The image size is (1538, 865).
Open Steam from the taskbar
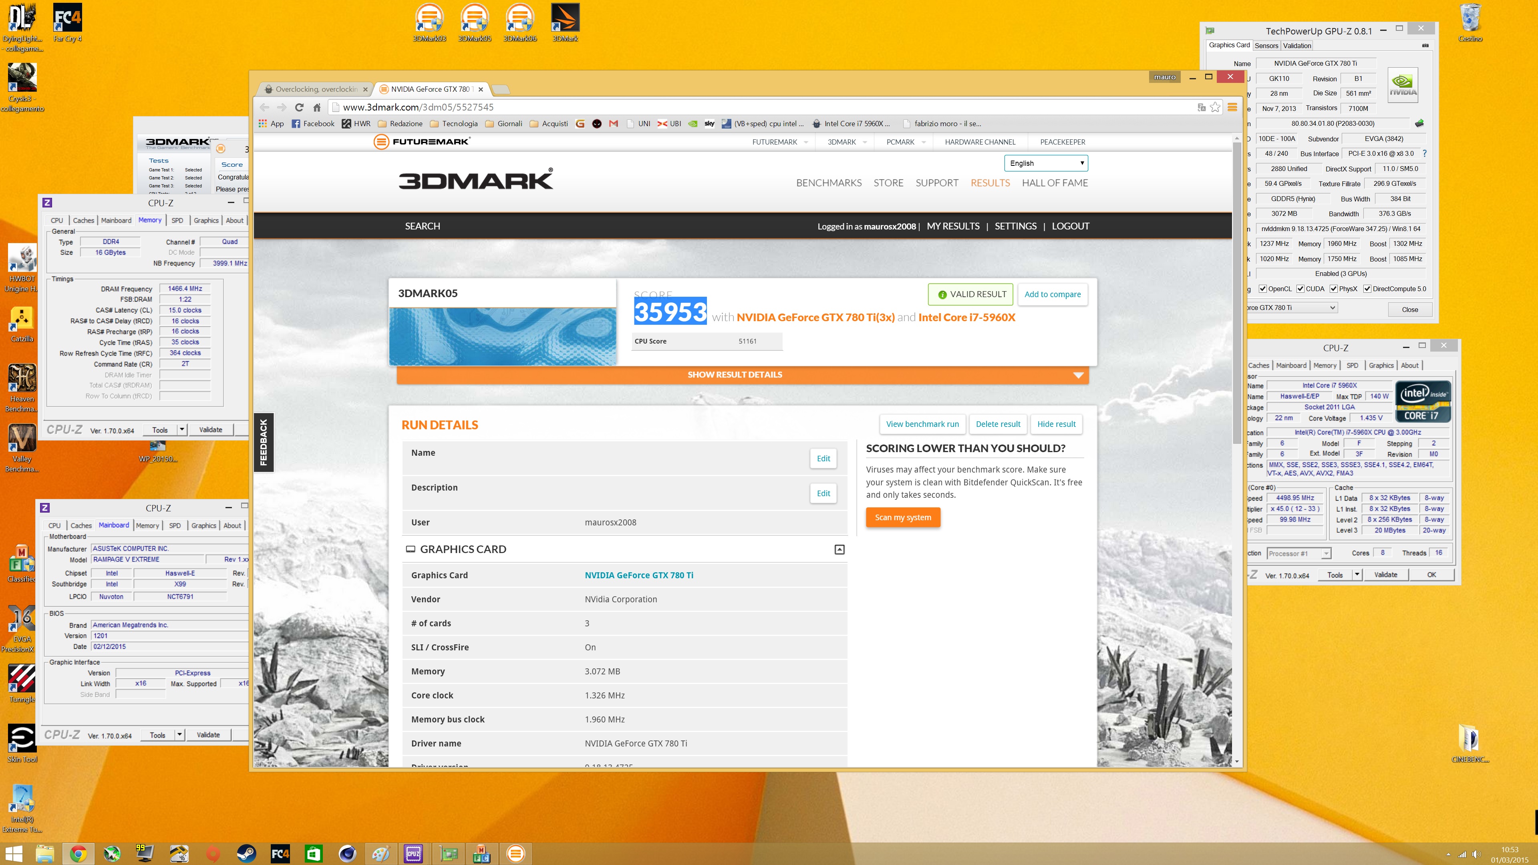point(246,854)
